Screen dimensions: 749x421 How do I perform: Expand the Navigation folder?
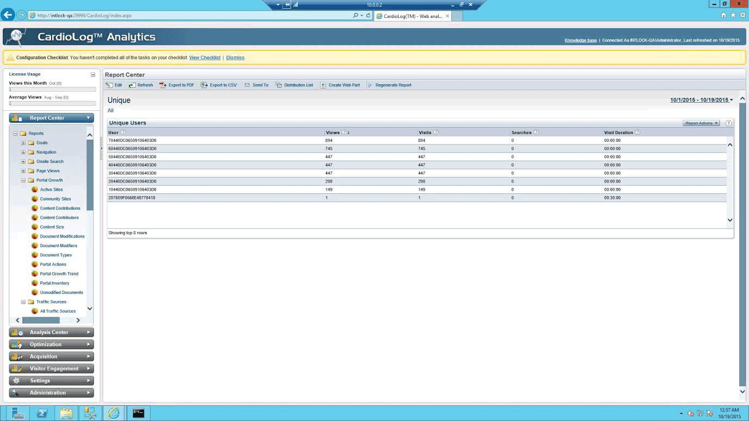click(x=23, y=152)
